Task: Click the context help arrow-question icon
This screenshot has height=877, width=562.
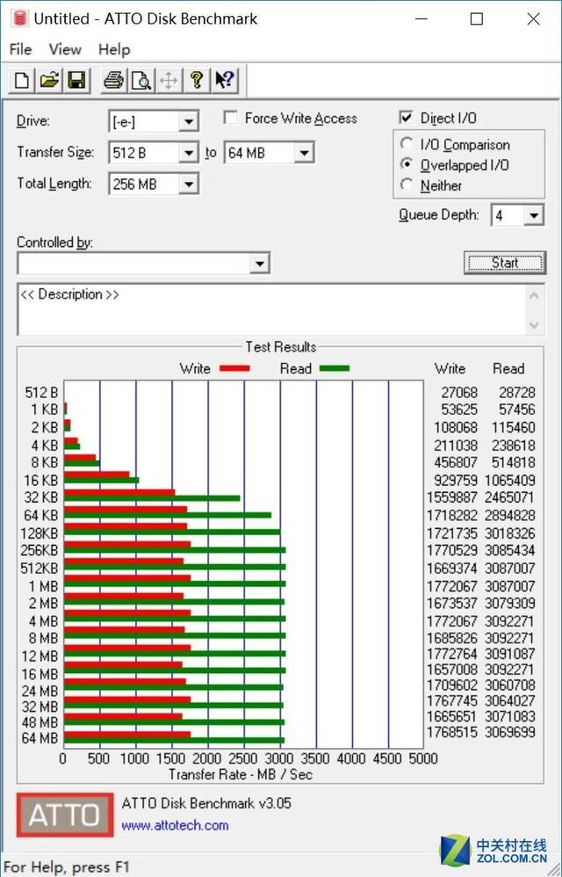Action: pyautogui.click(x=225, y=80)
